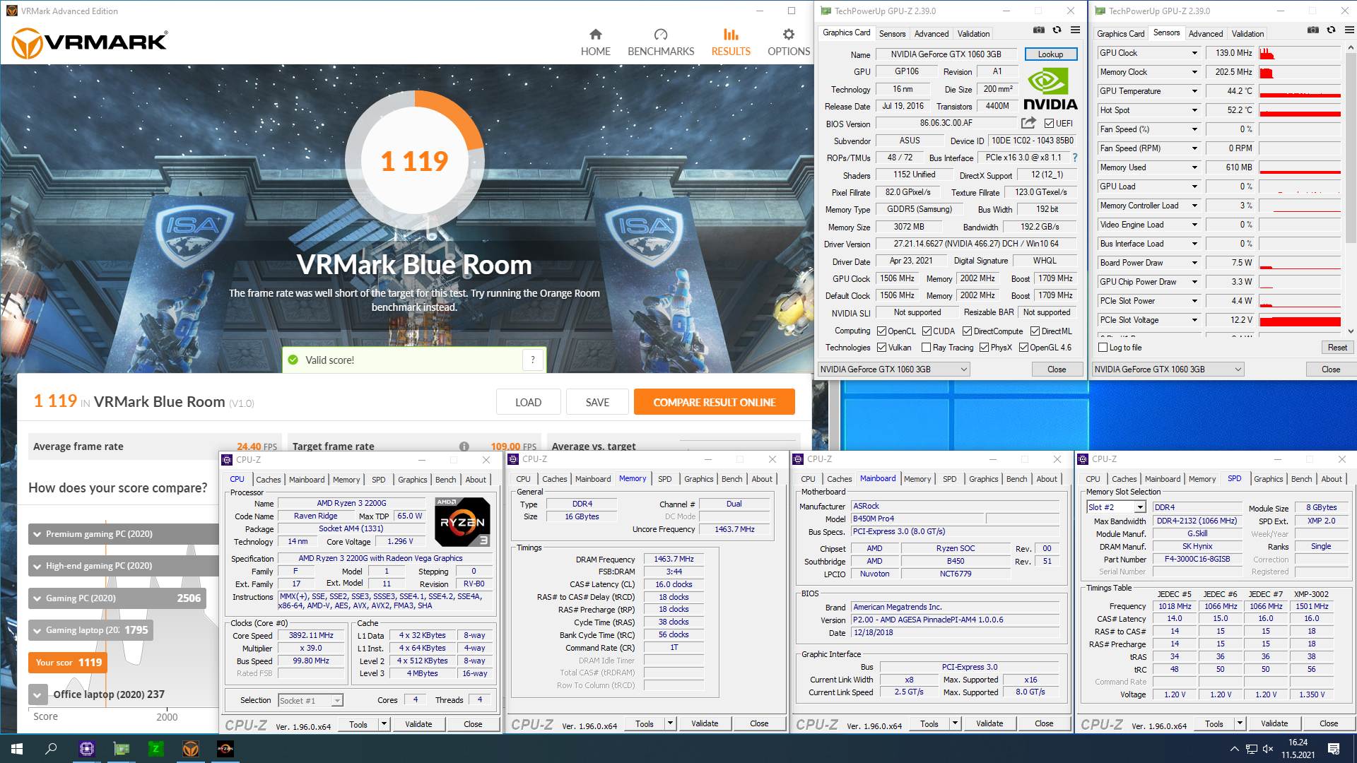The width and height of the screenshot is (1357, 763).
Task: Click GPU-Z taskbar icon
Action: pos(122,749)
